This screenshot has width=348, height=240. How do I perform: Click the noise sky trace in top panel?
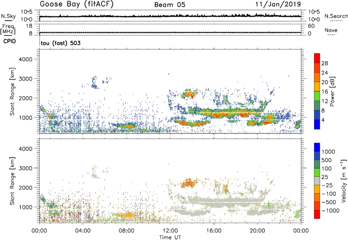coord(170,16)
